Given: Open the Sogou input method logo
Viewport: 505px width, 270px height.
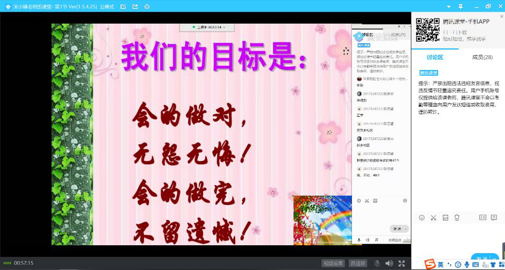Looking at the screenshot, I should (x=430, y=264).
